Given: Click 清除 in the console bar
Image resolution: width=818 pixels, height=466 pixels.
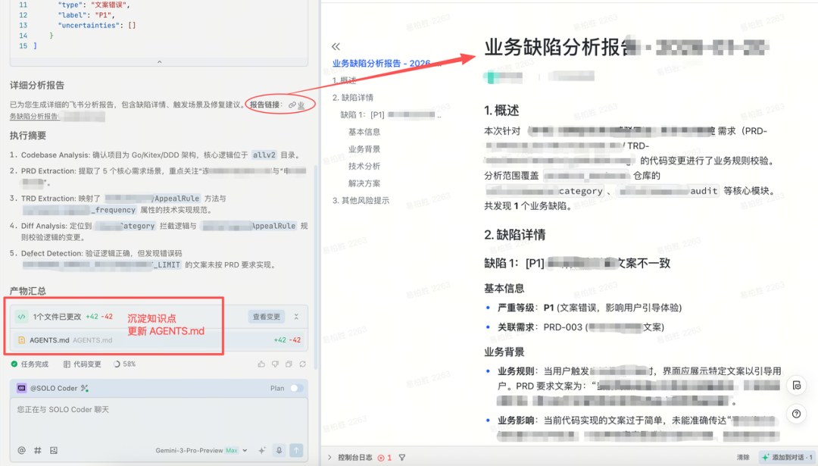Looking at the screenshot, I should click(743, 458).
